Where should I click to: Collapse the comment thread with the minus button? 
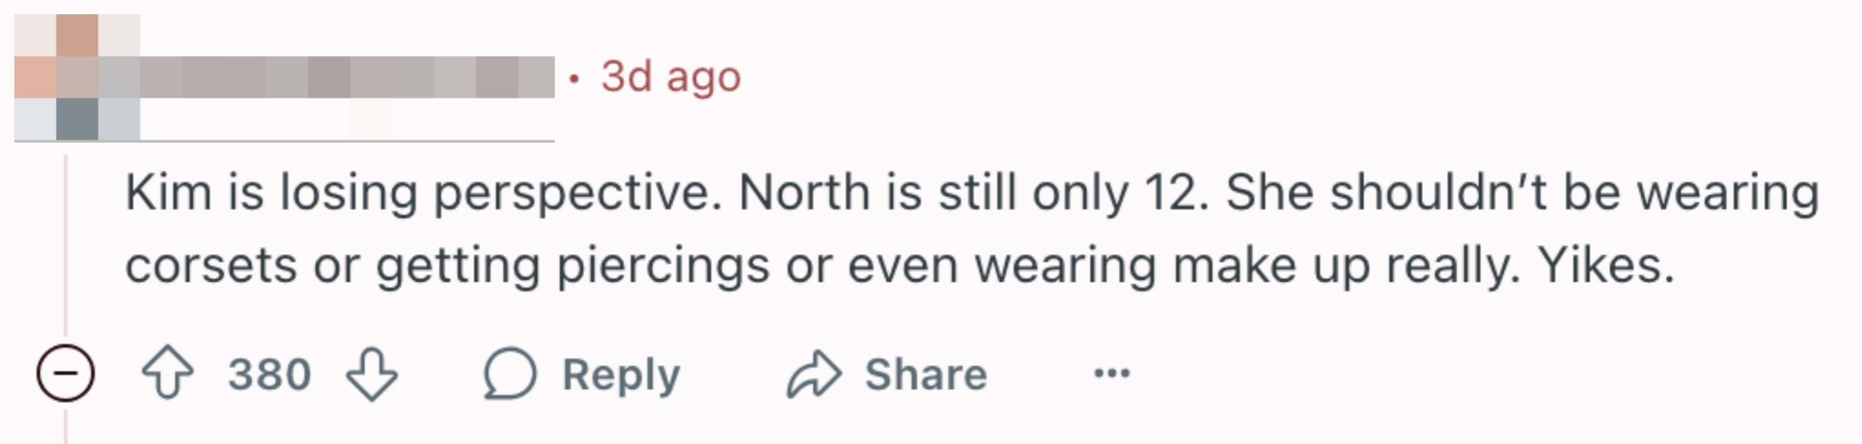pos(66,375)
